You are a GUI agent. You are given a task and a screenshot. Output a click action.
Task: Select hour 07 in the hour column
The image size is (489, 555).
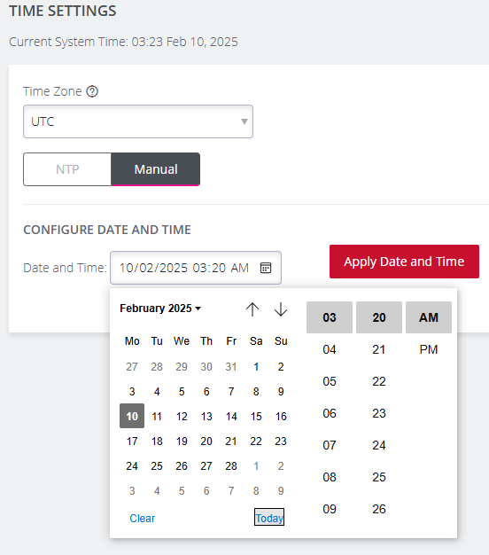(x=330, y=445)
